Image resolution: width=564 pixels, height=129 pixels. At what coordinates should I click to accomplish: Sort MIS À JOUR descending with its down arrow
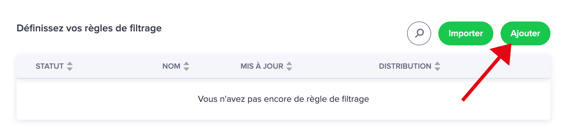[289, 69]
